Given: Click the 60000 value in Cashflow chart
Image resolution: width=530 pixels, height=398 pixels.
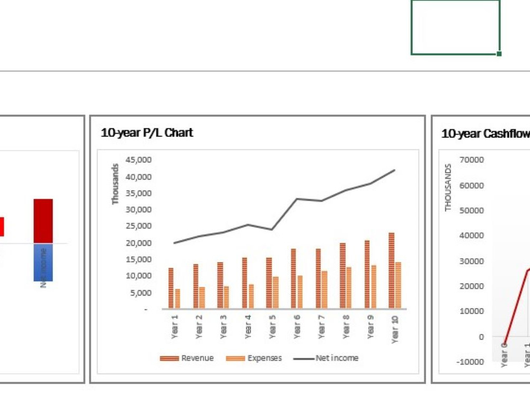Looking at the screenshot, I should pos(471,185).
